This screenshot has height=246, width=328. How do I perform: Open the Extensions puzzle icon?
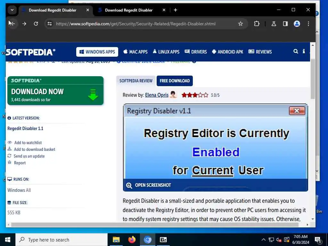257,24
